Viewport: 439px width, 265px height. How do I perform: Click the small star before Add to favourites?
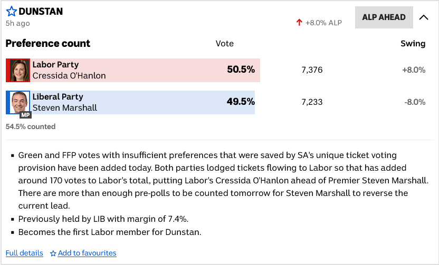point(53,253)
